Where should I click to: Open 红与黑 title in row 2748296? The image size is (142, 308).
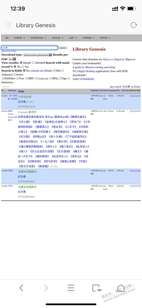pyautogui.click(x=22, y=177)
